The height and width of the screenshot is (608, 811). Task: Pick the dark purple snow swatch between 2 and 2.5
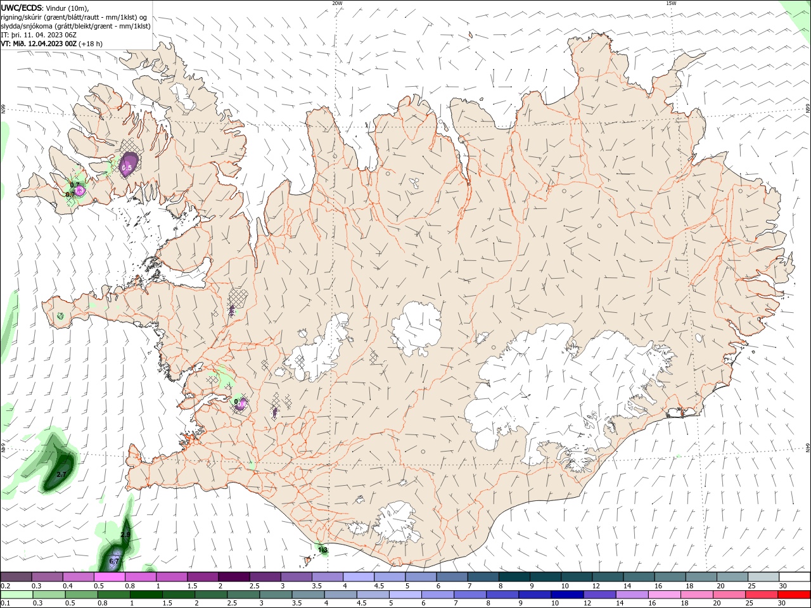[234, 577]
